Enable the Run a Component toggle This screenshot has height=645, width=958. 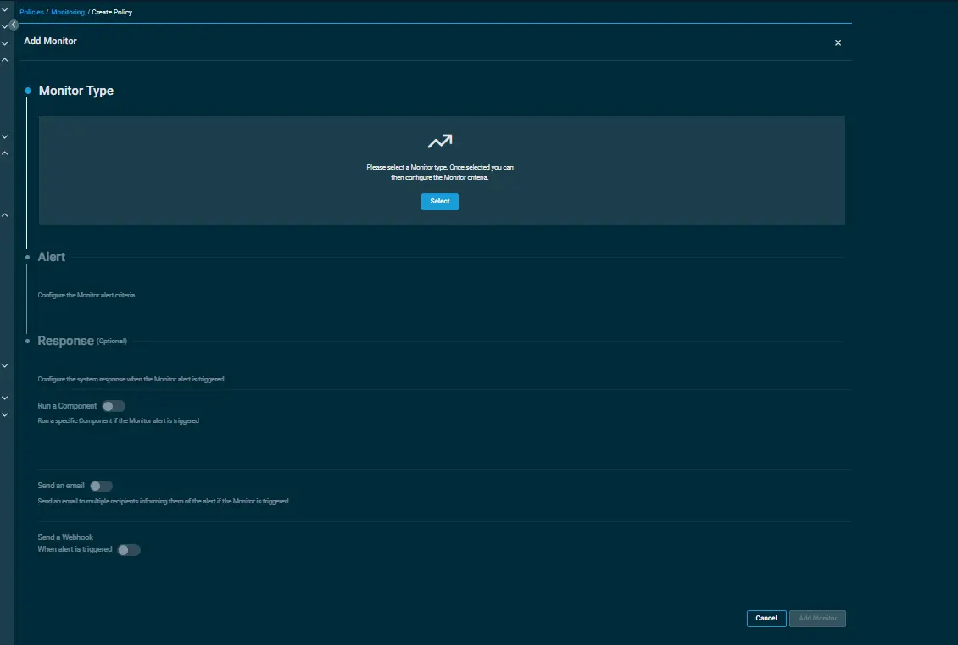[114, 406]
